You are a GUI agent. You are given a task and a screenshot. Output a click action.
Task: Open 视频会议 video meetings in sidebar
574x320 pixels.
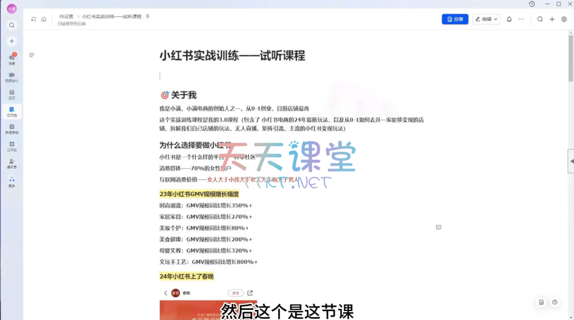[12, 77]
